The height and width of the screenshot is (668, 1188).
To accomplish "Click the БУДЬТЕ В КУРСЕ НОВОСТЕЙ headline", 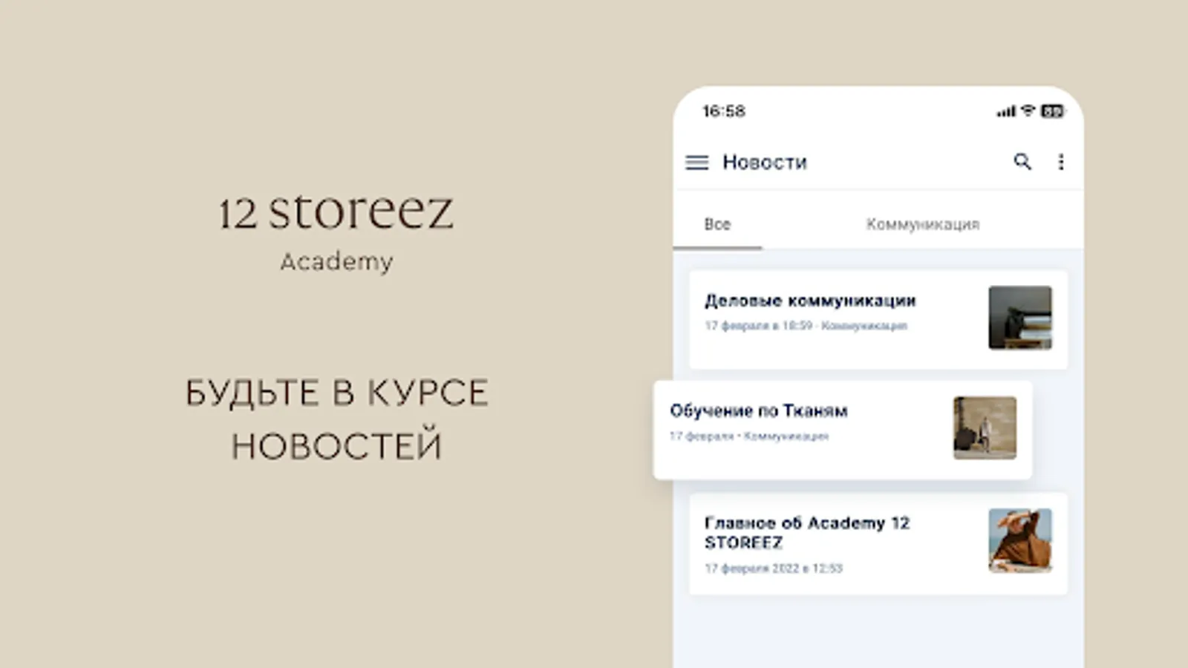I will pos(336,419).
